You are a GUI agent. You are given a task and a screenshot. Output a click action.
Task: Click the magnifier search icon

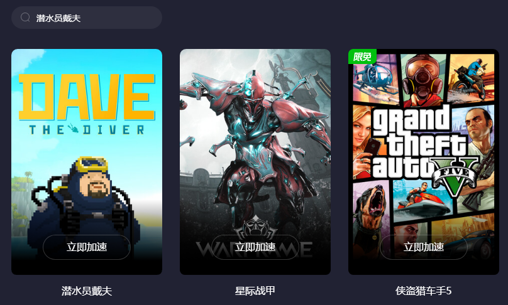[25, 18]
